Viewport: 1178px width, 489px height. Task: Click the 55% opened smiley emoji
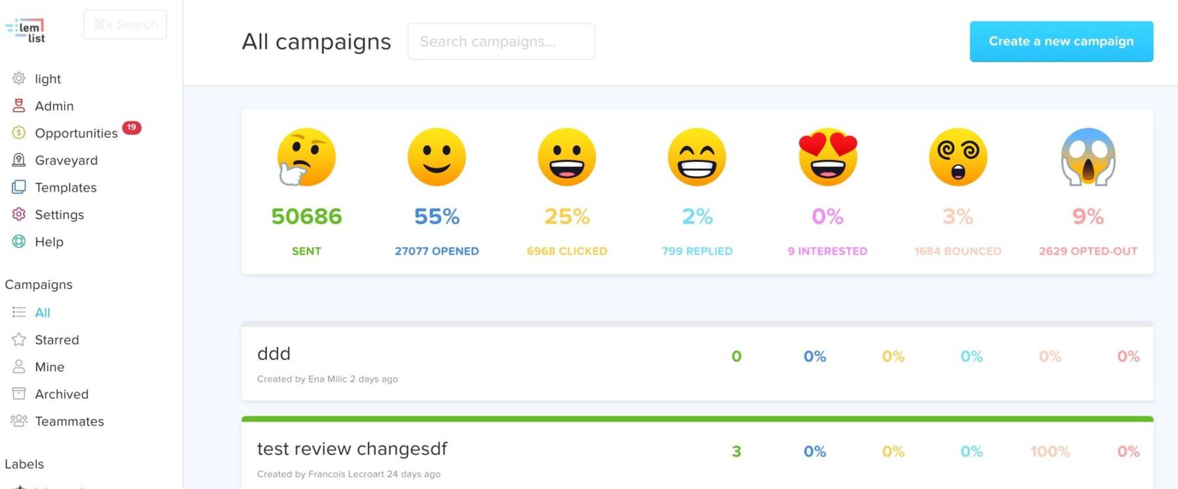pyautogui.click(x=437, y=157)
